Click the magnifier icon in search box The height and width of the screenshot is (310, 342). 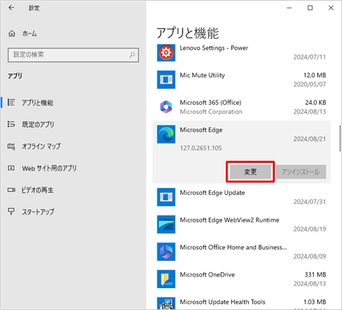[132, 55]
